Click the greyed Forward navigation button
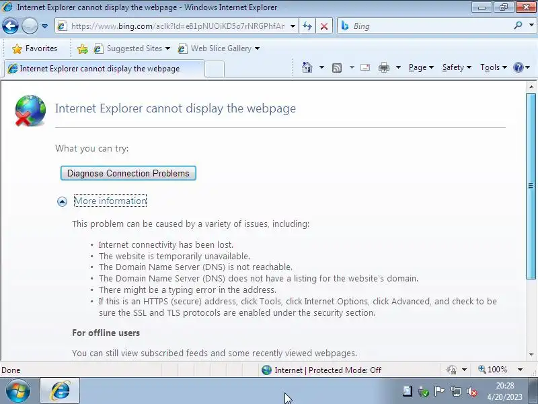Viewport: 538px width, 404px height. click(x=30, y=26)
